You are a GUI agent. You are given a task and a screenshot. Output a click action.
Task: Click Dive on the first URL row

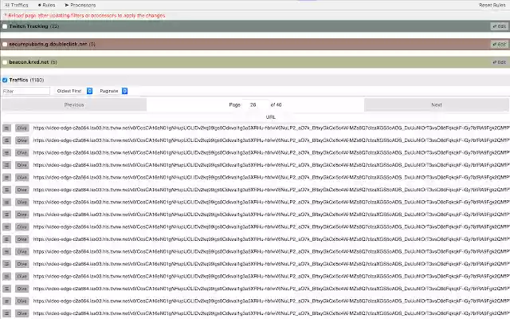pos(22,128)
